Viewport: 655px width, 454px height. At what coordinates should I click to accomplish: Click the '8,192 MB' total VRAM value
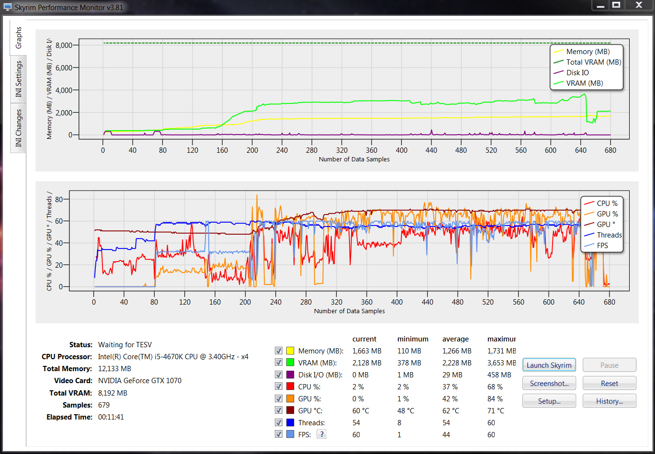click(x=113, y=393)
